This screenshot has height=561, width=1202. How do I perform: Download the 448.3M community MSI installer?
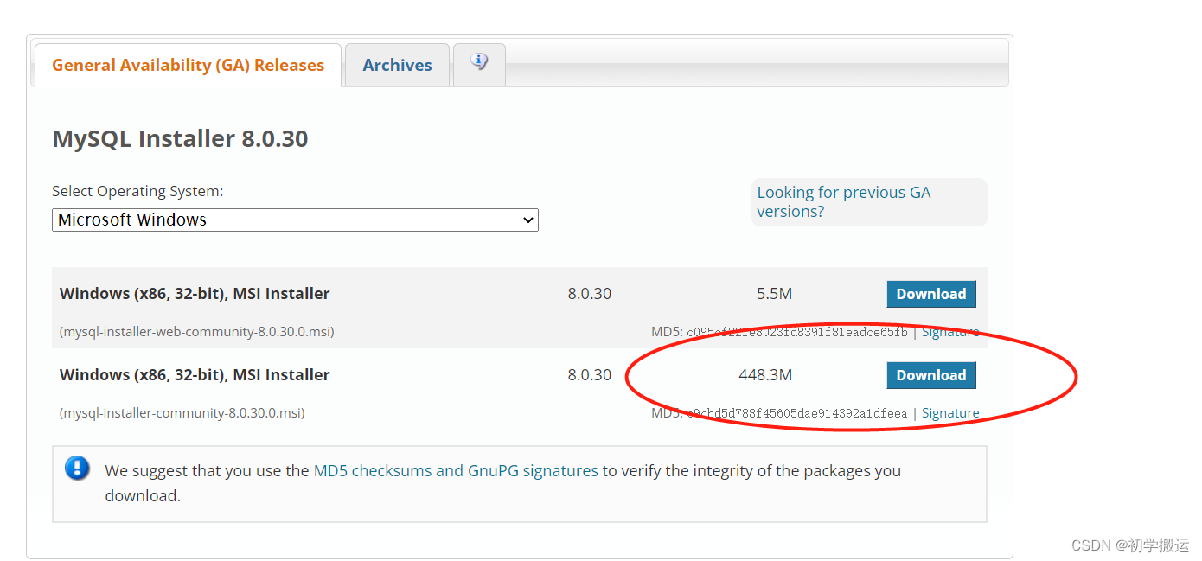coord(931,375)
